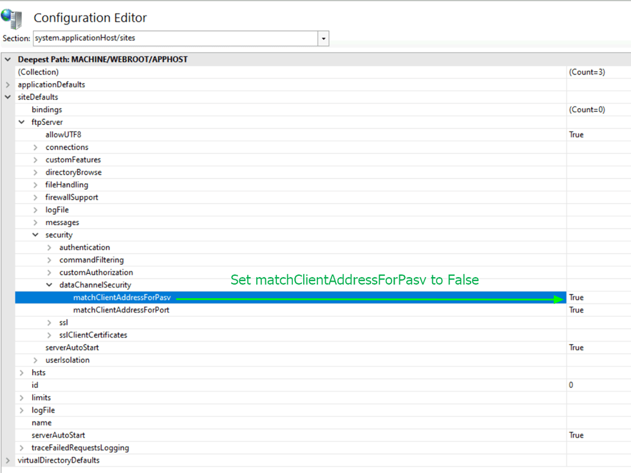The image size is (631, 473).
Task: Expand the applicationDefaults node
Action: coord(8,84)
